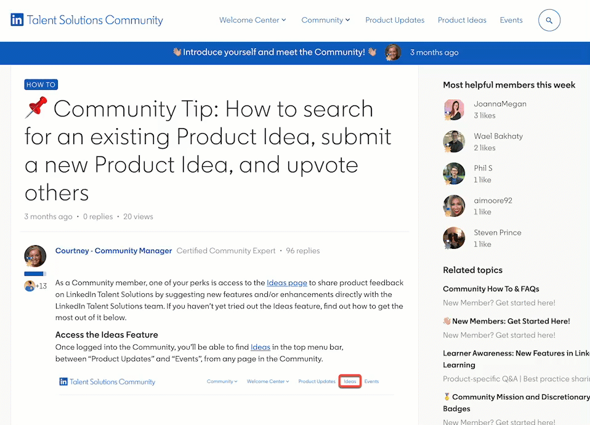Open Events in top navigation

[x=511, y=20]
